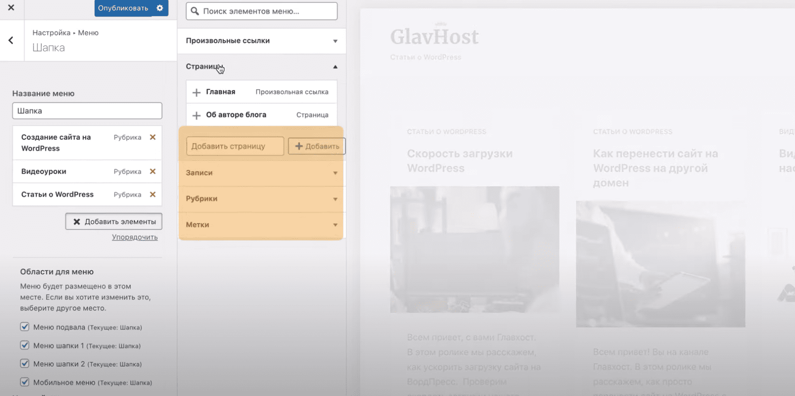Remove 'Создание сайта на WordPress' menu item
Viewport: 795px width, 396px height.
coord(152,137)
